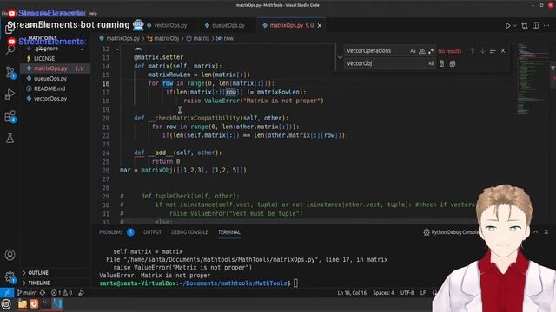Screen dimensions: 556x312
Task: Go to next find match arrow
Action: click(x=482, y=51)
